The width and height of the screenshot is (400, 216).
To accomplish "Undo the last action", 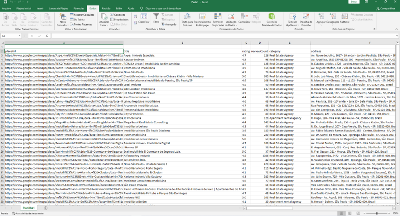I will (x=12, y=2).
